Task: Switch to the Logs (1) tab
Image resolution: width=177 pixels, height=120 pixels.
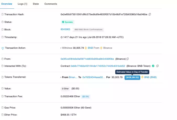Action: coord(23,4)
